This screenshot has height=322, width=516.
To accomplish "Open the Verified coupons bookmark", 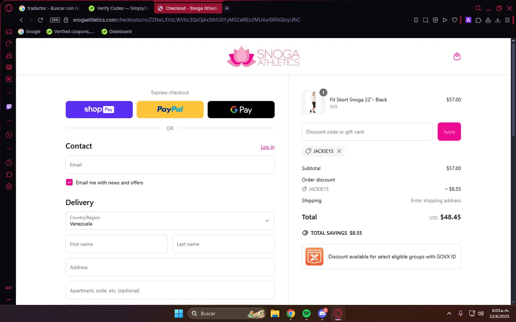I will (x=70, y=32).
